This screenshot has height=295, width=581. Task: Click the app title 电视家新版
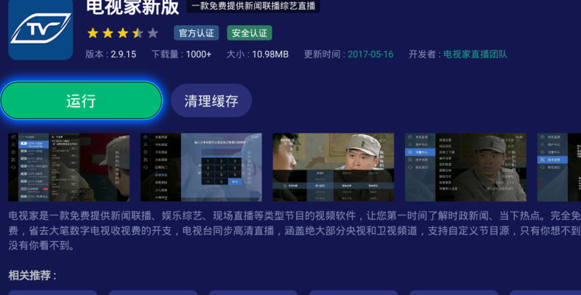133,7
